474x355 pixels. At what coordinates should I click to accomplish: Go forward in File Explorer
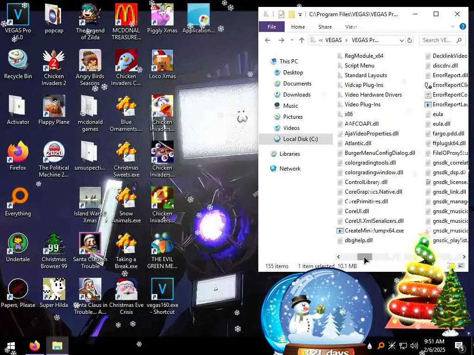coord(281,40)
